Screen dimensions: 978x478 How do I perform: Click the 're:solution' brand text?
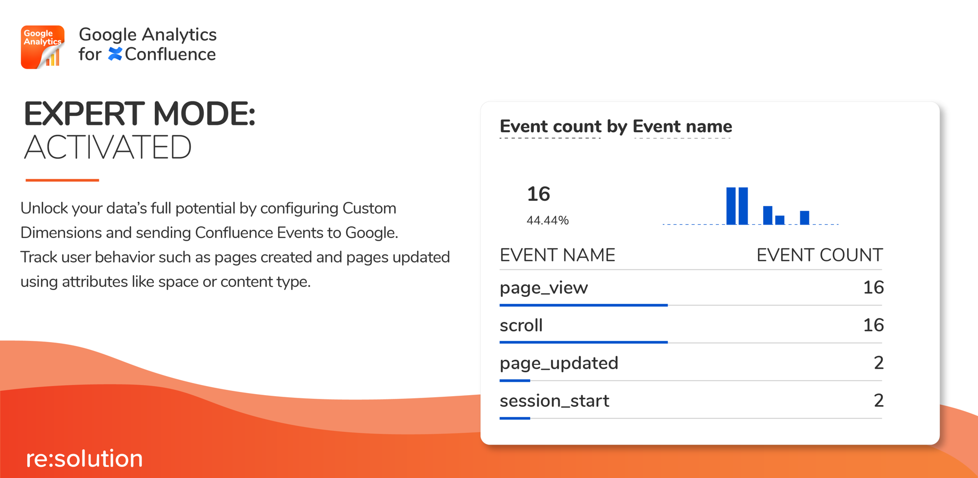(x=85, y=458)
